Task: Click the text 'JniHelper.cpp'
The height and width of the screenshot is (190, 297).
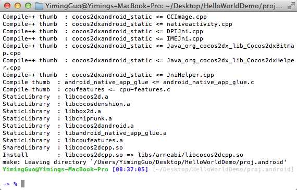Action: 190,75
